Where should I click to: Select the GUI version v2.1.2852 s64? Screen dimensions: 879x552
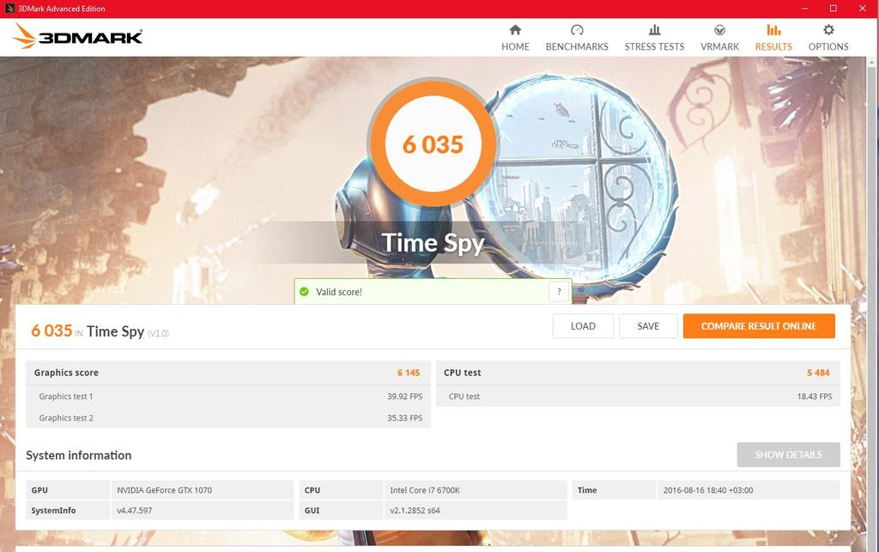[415, 511]
